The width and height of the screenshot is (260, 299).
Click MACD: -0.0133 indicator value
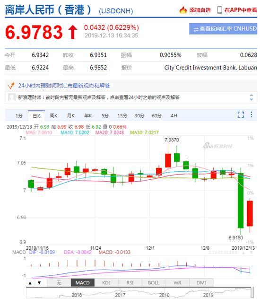coord(114,252)
